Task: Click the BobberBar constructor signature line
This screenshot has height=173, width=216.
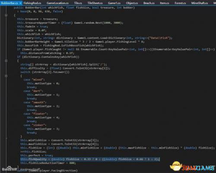Action: pyautogui.click(x=74, y=8)
